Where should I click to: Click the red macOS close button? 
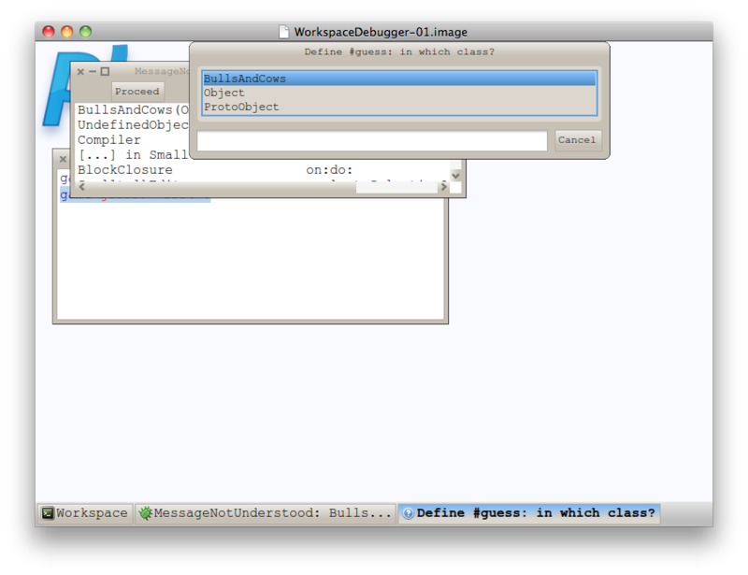49,32
